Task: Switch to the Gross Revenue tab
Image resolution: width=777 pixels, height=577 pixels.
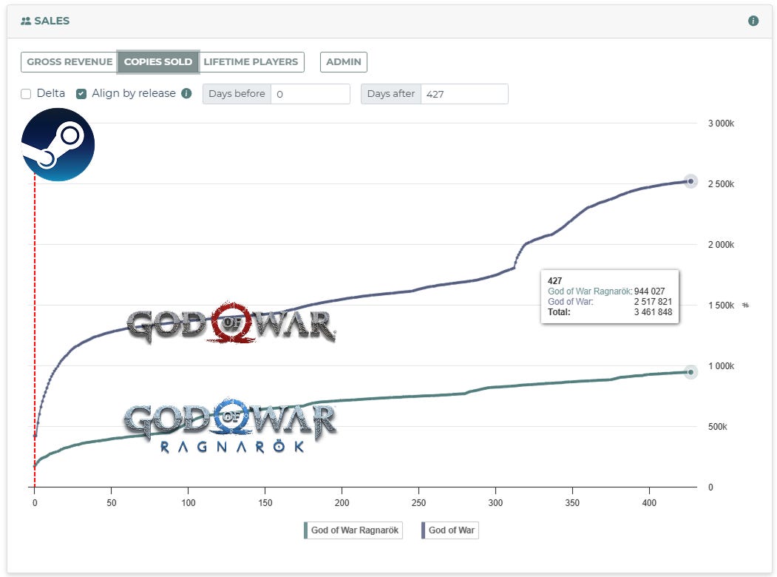Action: (x=68, y=62)
